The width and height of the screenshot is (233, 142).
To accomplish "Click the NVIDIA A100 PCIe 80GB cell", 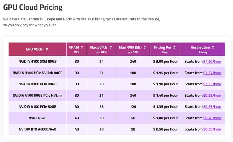I will (x=37, y=107).
